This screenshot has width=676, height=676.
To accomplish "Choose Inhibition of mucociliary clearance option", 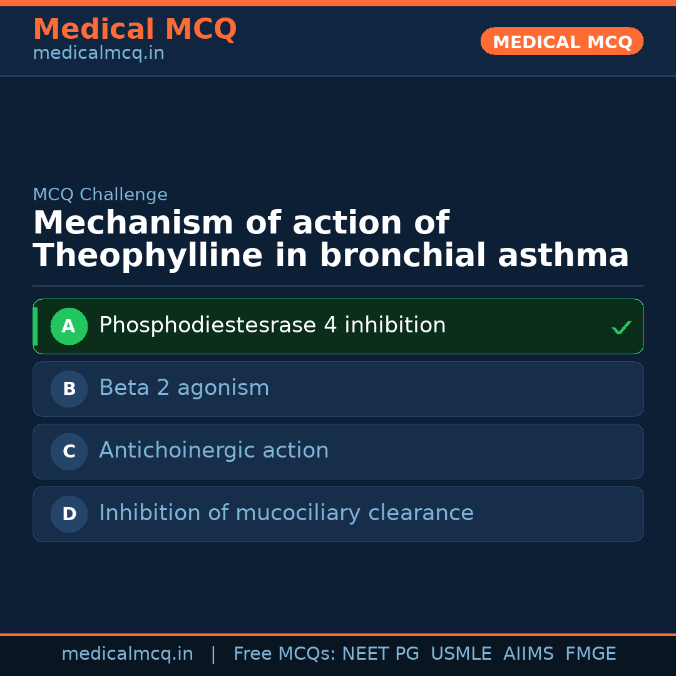I will [286, 513].
